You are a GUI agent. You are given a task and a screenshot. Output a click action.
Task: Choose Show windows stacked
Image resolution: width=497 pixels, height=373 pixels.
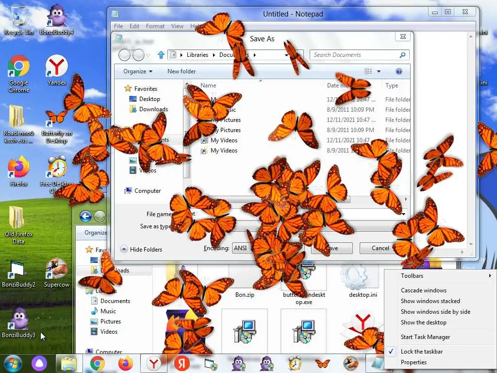pos(440,301)
